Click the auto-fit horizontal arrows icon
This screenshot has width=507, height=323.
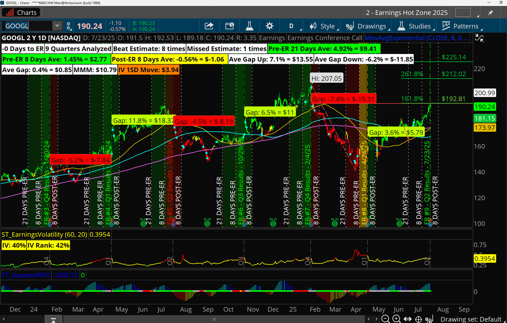click(x=407, y=319)
